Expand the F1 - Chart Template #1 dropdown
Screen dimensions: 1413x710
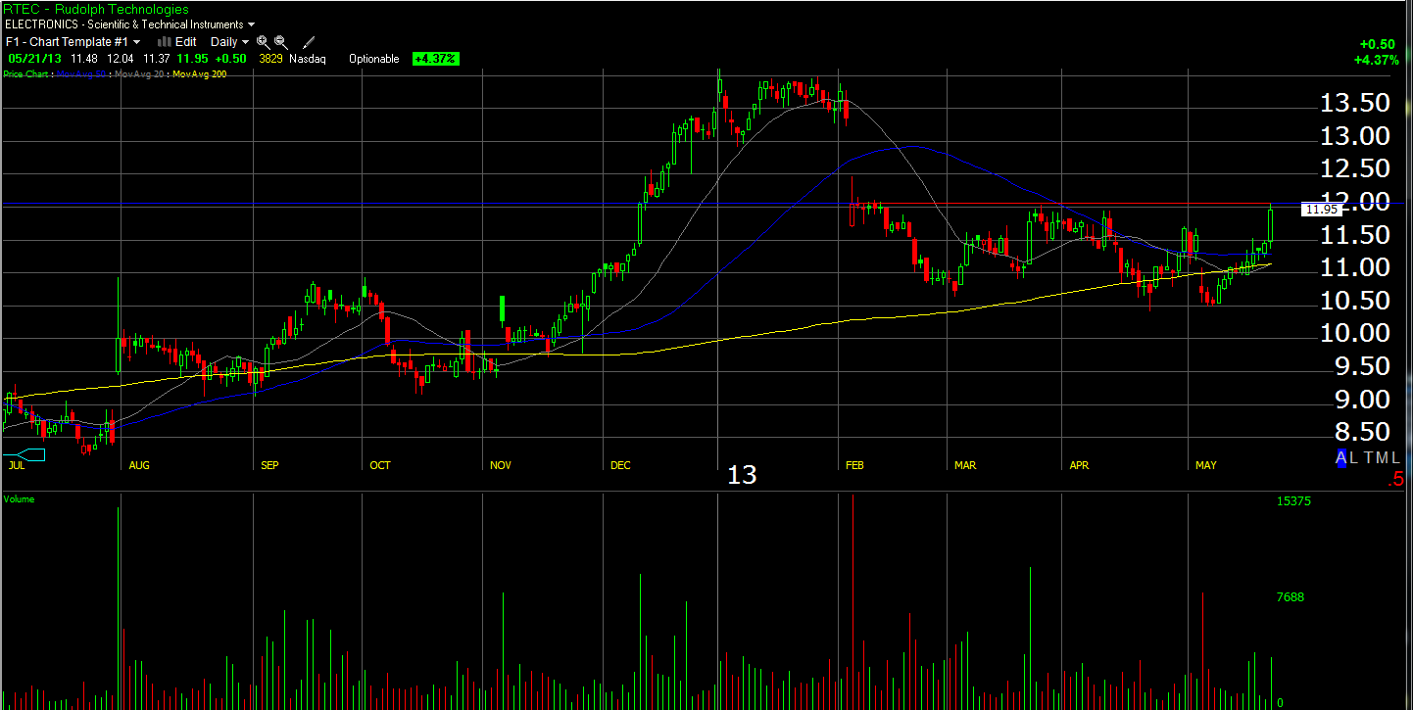(73, 42)
